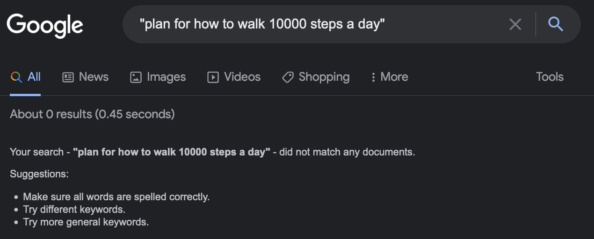This screenshot has width=594, height=239.
Task: Switch to the Images tab
Action: click(166, 77)
